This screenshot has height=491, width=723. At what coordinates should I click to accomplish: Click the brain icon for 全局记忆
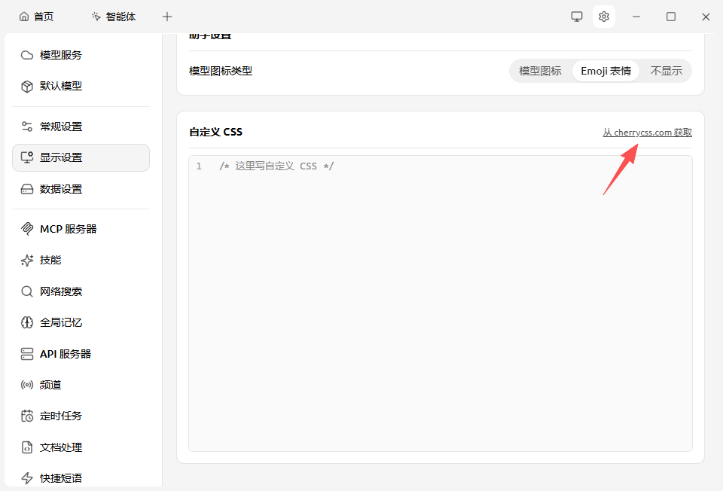(27, 322)
